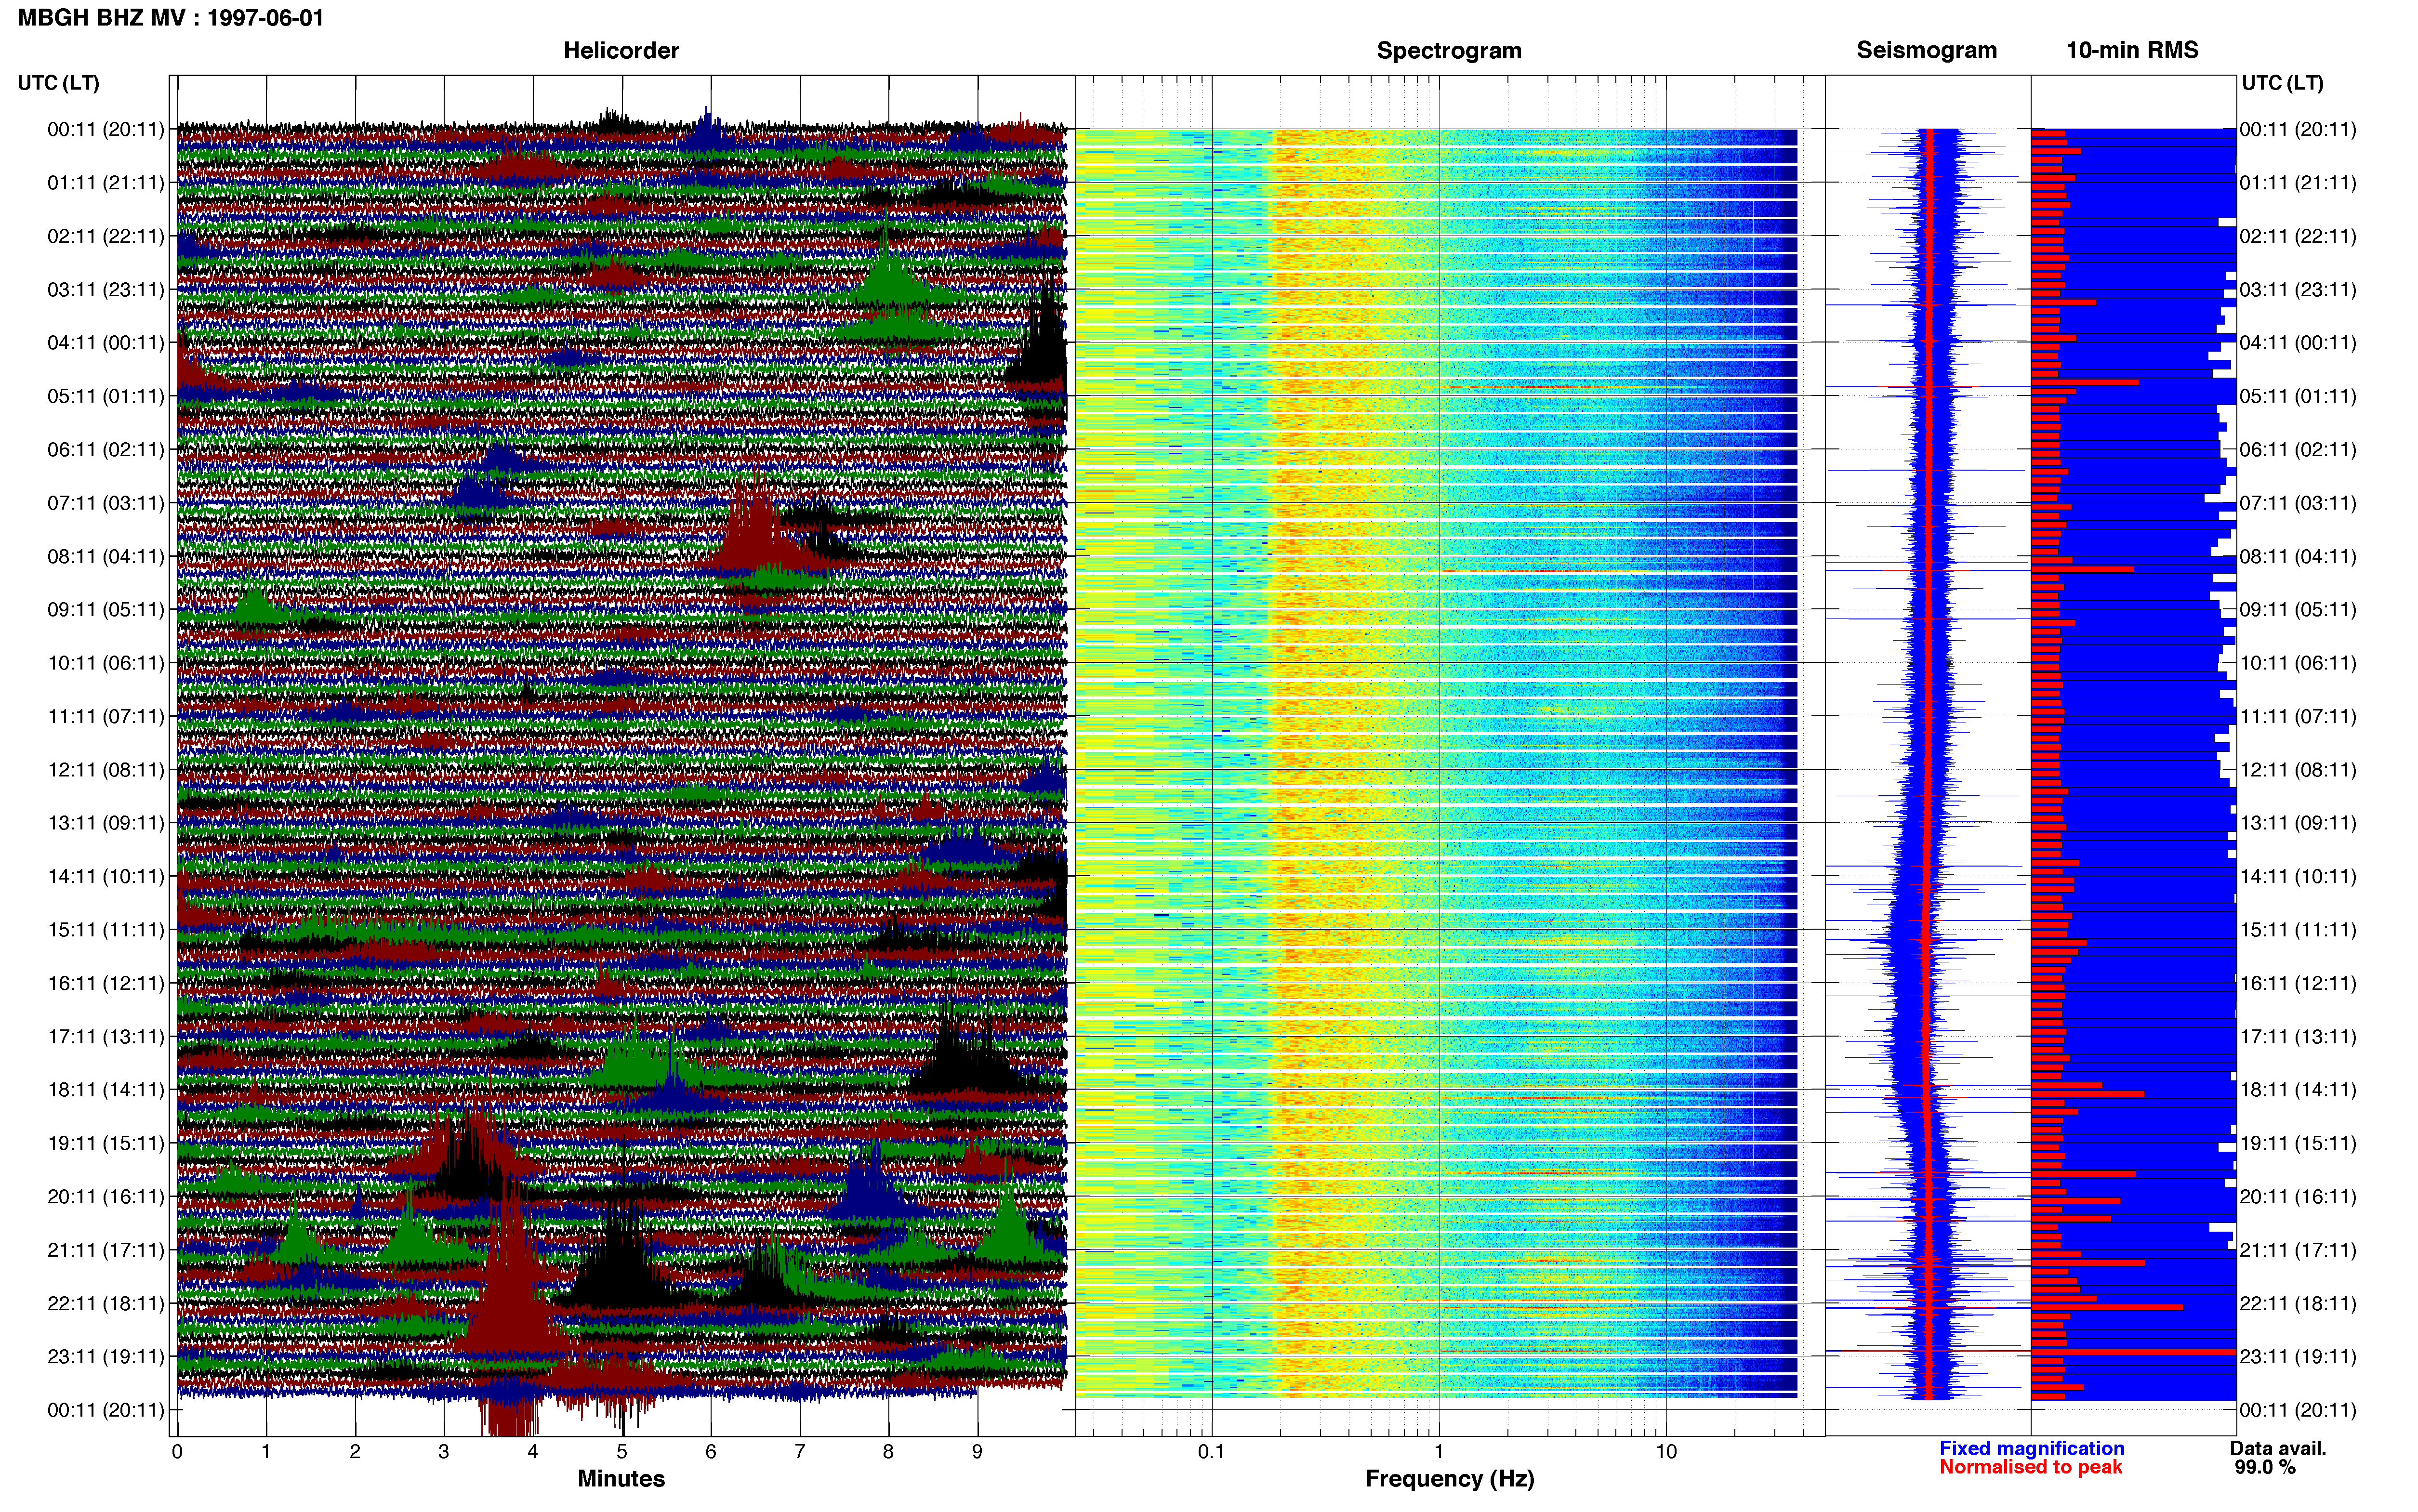Click left time label '20:11 (16:11)'
This screenshot has width=2418, height=1512.
point(106,1196)
